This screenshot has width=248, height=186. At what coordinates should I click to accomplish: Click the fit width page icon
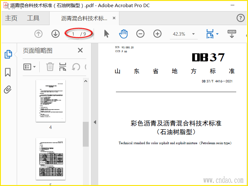click(x=210, y=34)
